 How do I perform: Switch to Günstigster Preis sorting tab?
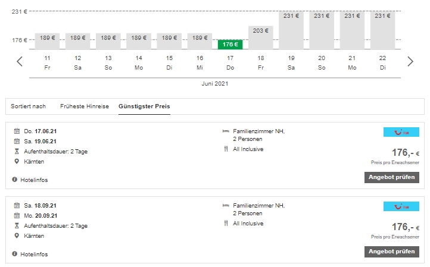[144, 106]
